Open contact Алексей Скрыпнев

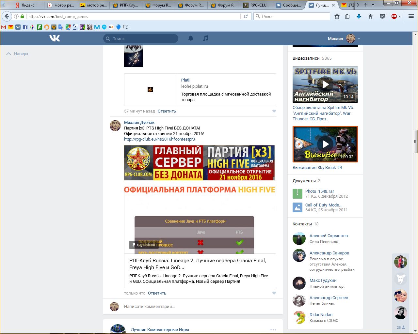[x=329, y=236]
